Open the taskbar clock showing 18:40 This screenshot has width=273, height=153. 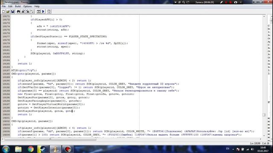[x=263, y=149]
